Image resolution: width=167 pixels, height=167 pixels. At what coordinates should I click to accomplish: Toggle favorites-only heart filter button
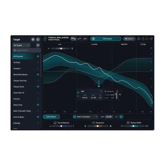click(x=38, y=45)
